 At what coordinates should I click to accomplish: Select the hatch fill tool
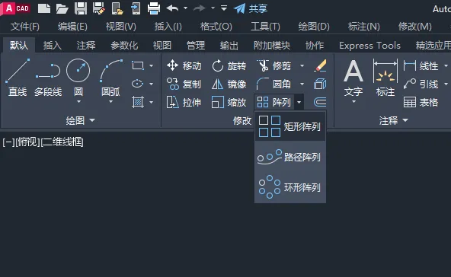pos(138,102)
